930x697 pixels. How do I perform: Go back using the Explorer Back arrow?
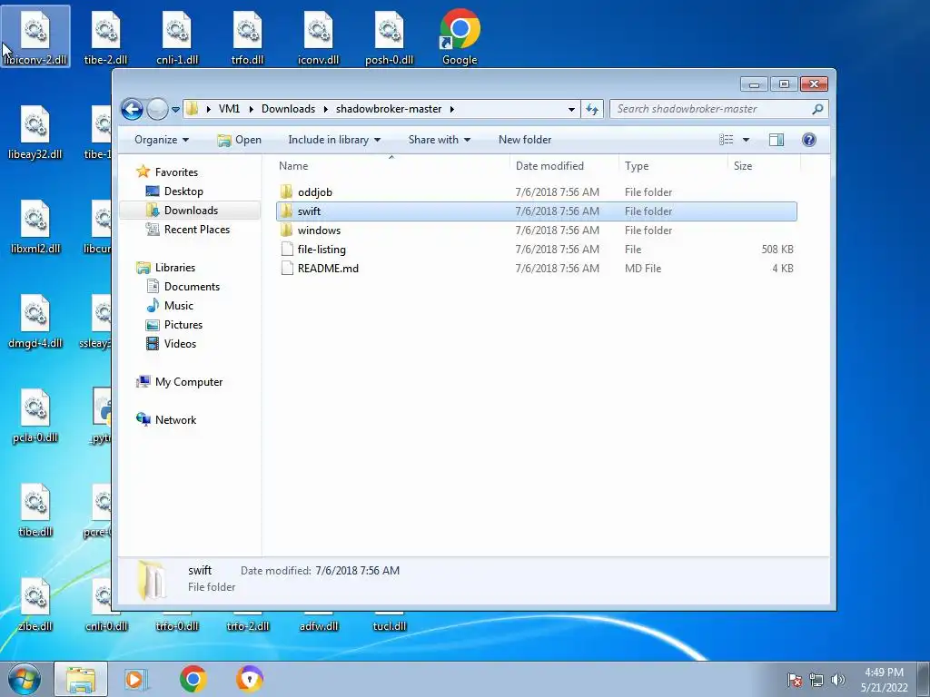[132, 109]
